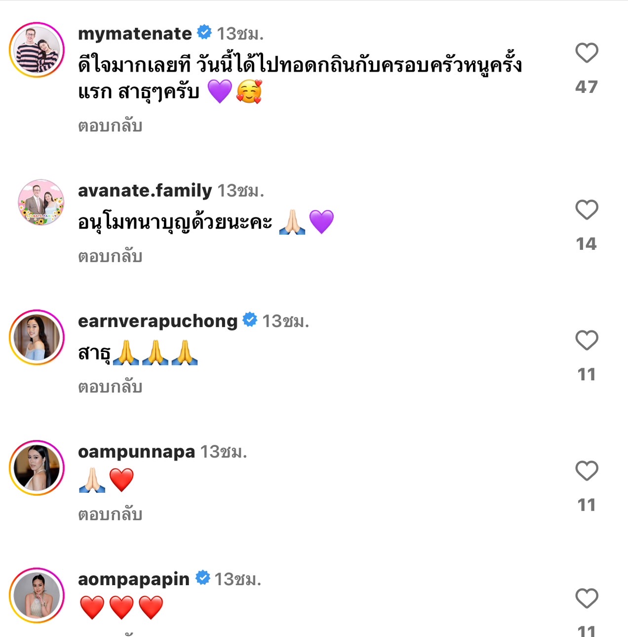Screen dimensions: 628x637
Task: Go to mymatenate username link
Action: click(135, 34)
